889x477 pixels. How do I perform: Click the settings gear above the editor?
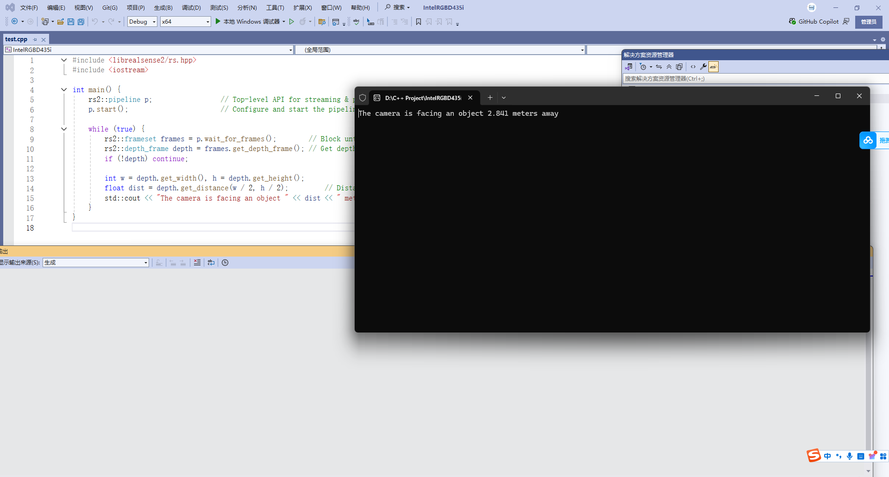coord(883,40)
